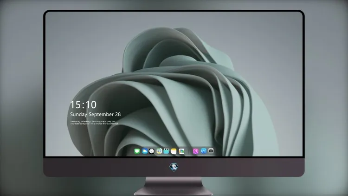
Task: Open the photo gallery app in dock
Action: pyautogui.click(x=181, y=151)
